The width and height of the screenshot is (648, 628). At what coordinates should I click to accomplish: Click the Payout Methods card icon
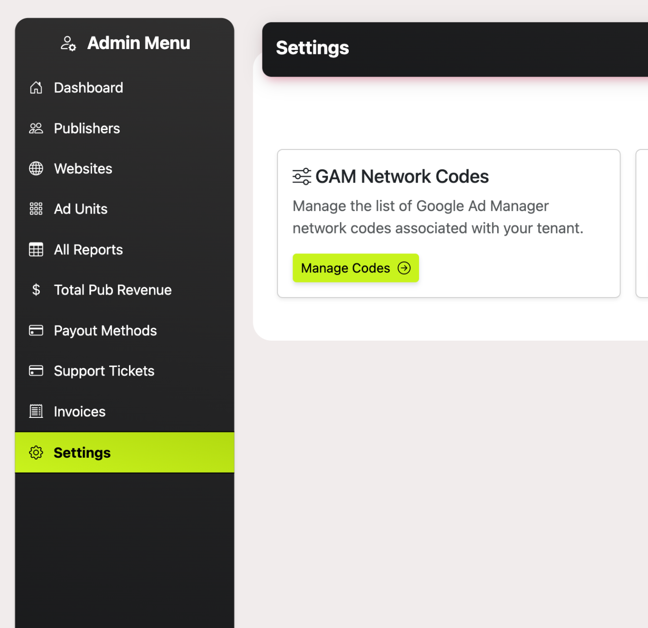36,331
